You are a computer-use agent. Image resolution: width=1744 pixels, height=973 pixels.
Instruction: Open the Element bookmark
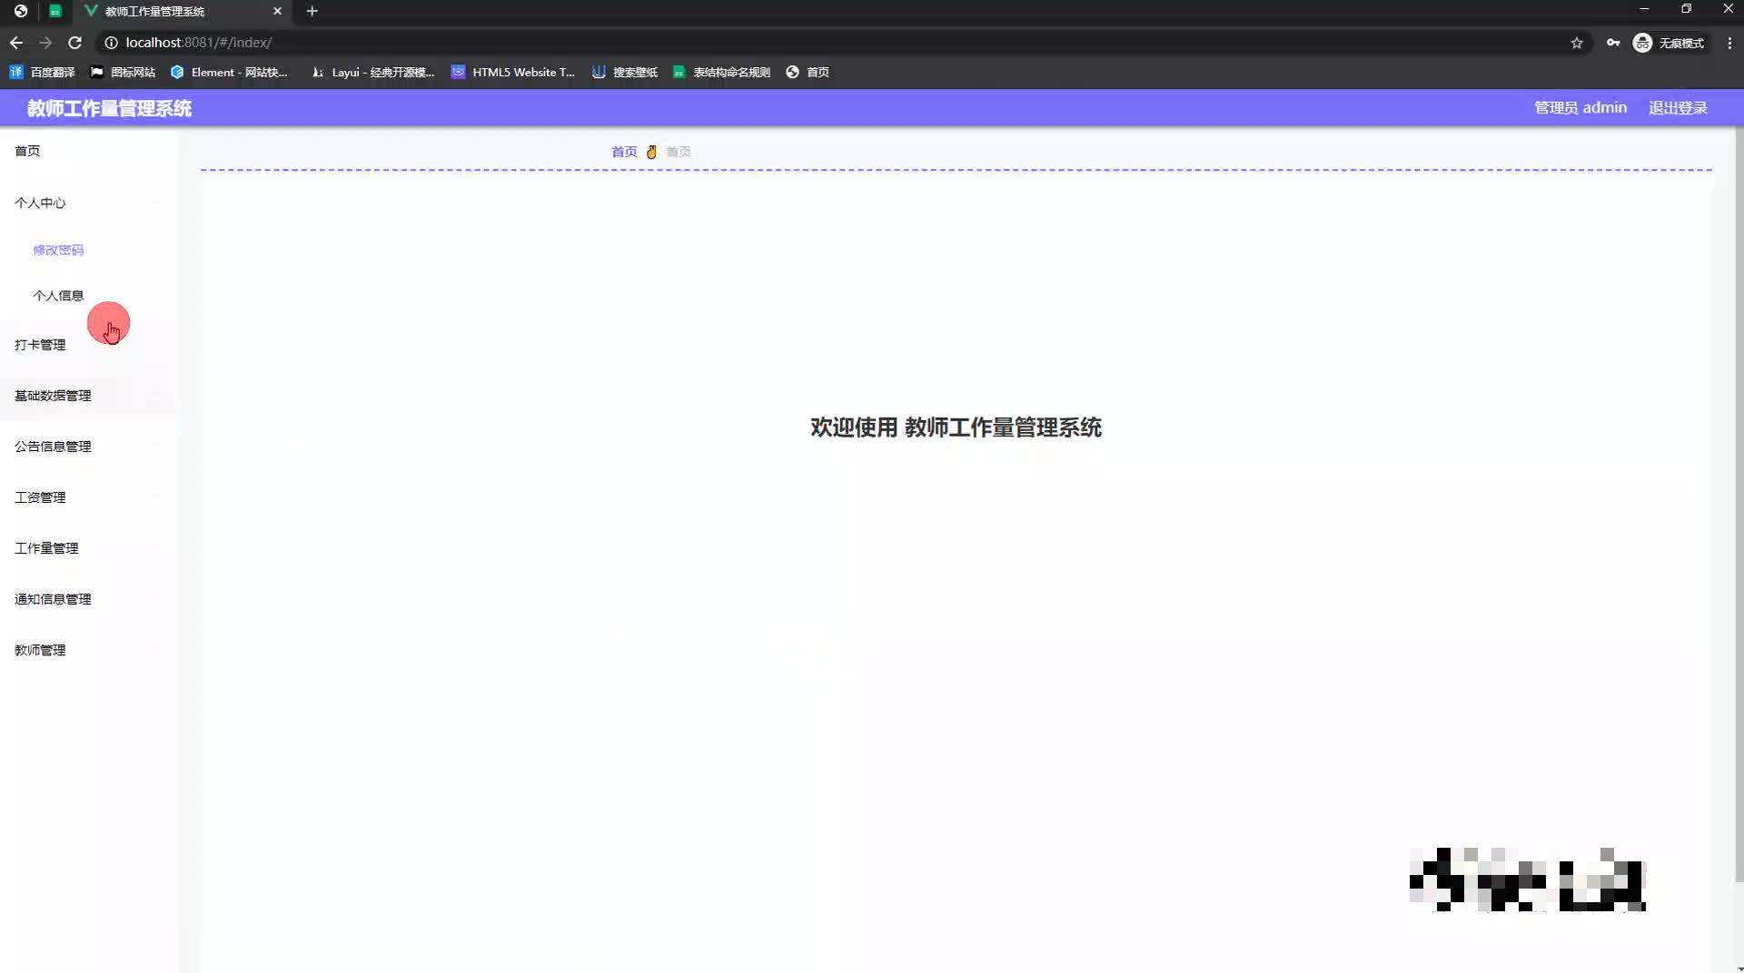click(229, 72)
